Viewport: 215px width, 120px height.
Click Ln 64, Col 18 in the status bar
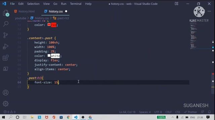[127, 112]
